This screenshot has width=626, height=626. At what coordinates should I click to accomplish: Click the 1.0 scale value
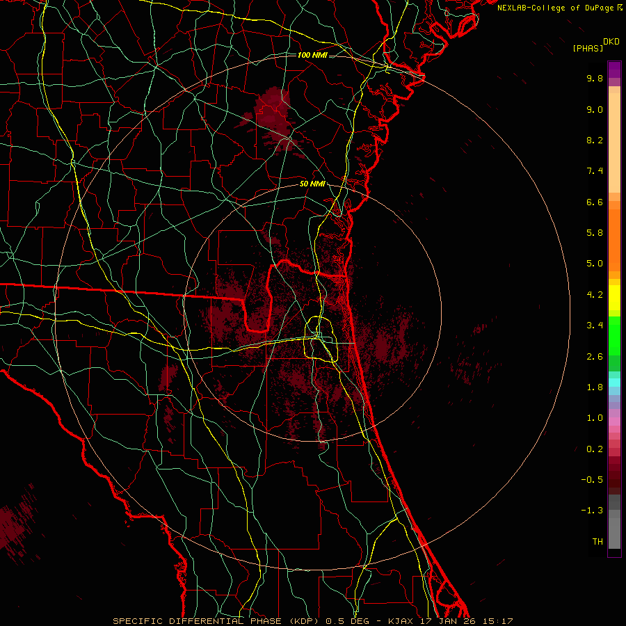595,418
